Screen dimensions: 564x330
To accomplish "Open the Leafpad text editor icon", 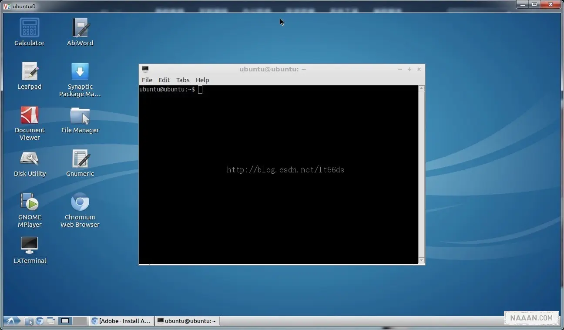I will click(x=30, y=71).
